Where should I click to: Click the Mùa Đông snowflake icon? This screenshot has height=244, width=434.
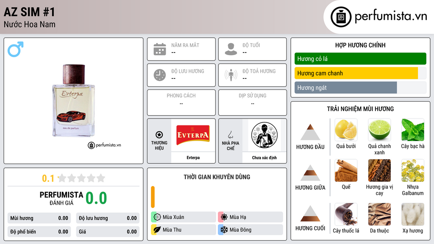click(x=224, y=230)
